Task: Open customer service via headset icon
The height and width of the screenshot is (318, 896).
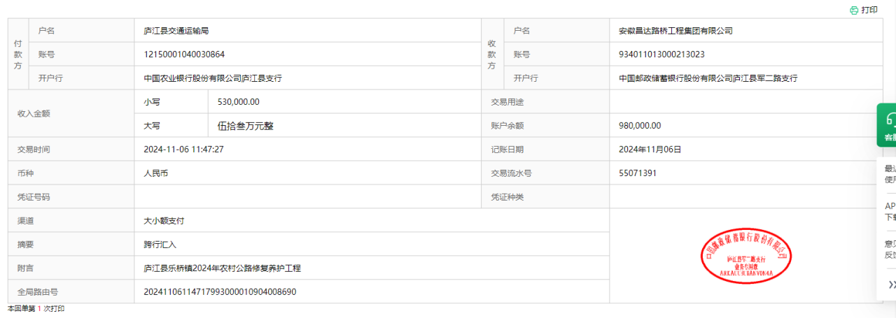Action: tap(890, 118)
